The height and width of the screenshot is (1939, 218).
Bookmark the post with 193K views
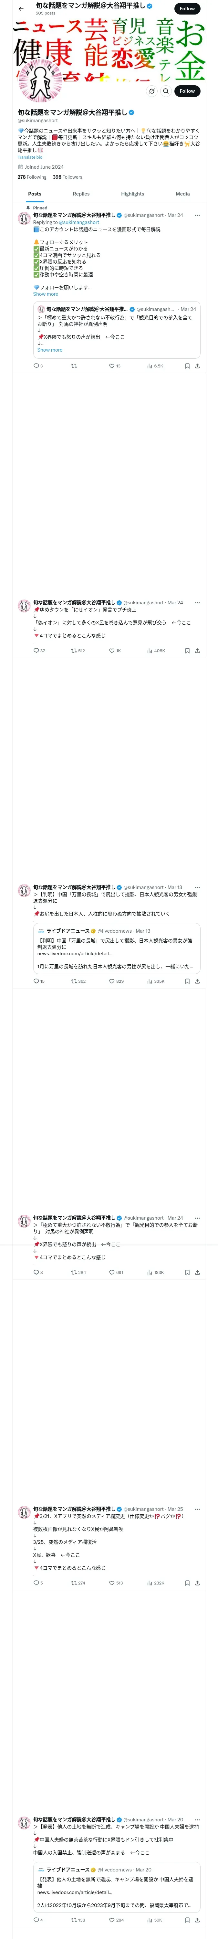click(x=187, y=1272)
